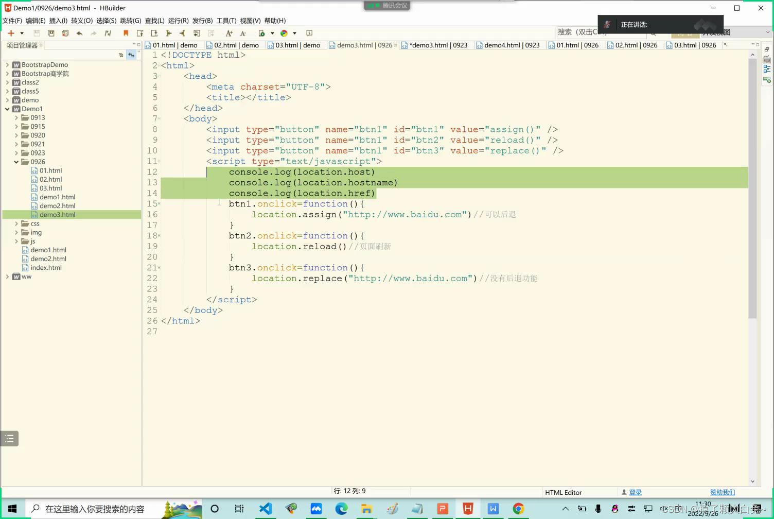Open the 帮助(H) menu
774x519 pixels.
[x=275, y=21]
